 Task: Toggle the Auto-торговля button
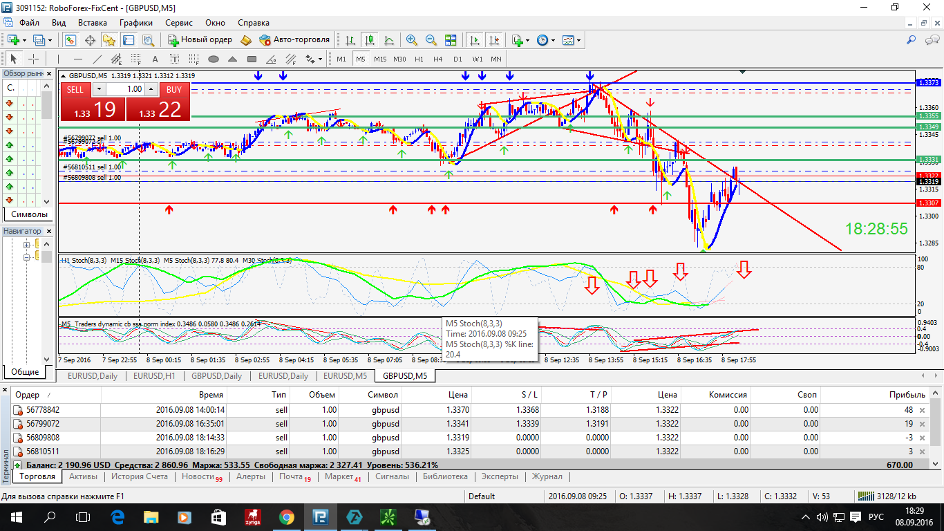294,40
